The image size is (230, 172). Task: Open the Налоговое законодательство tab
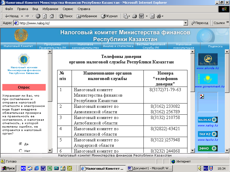[85, 46]
